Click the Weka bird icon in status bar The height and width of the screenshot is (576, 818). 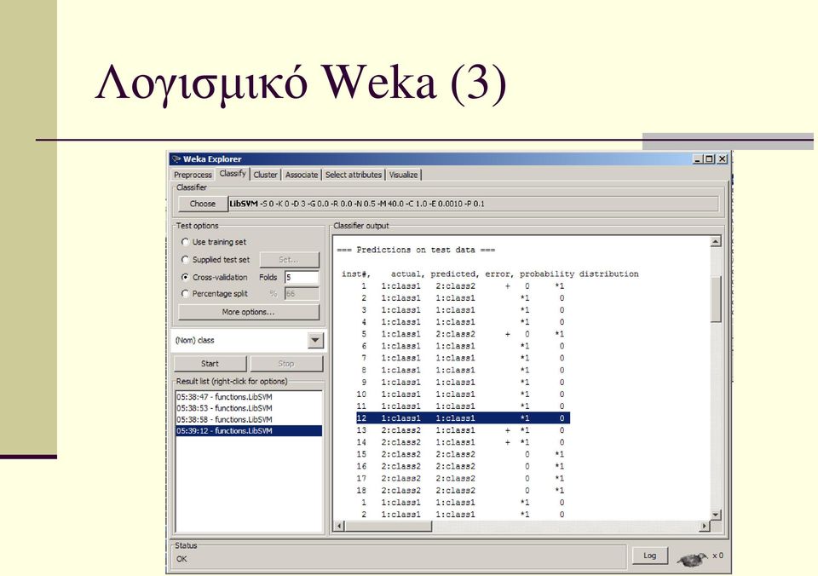point(693,559)
